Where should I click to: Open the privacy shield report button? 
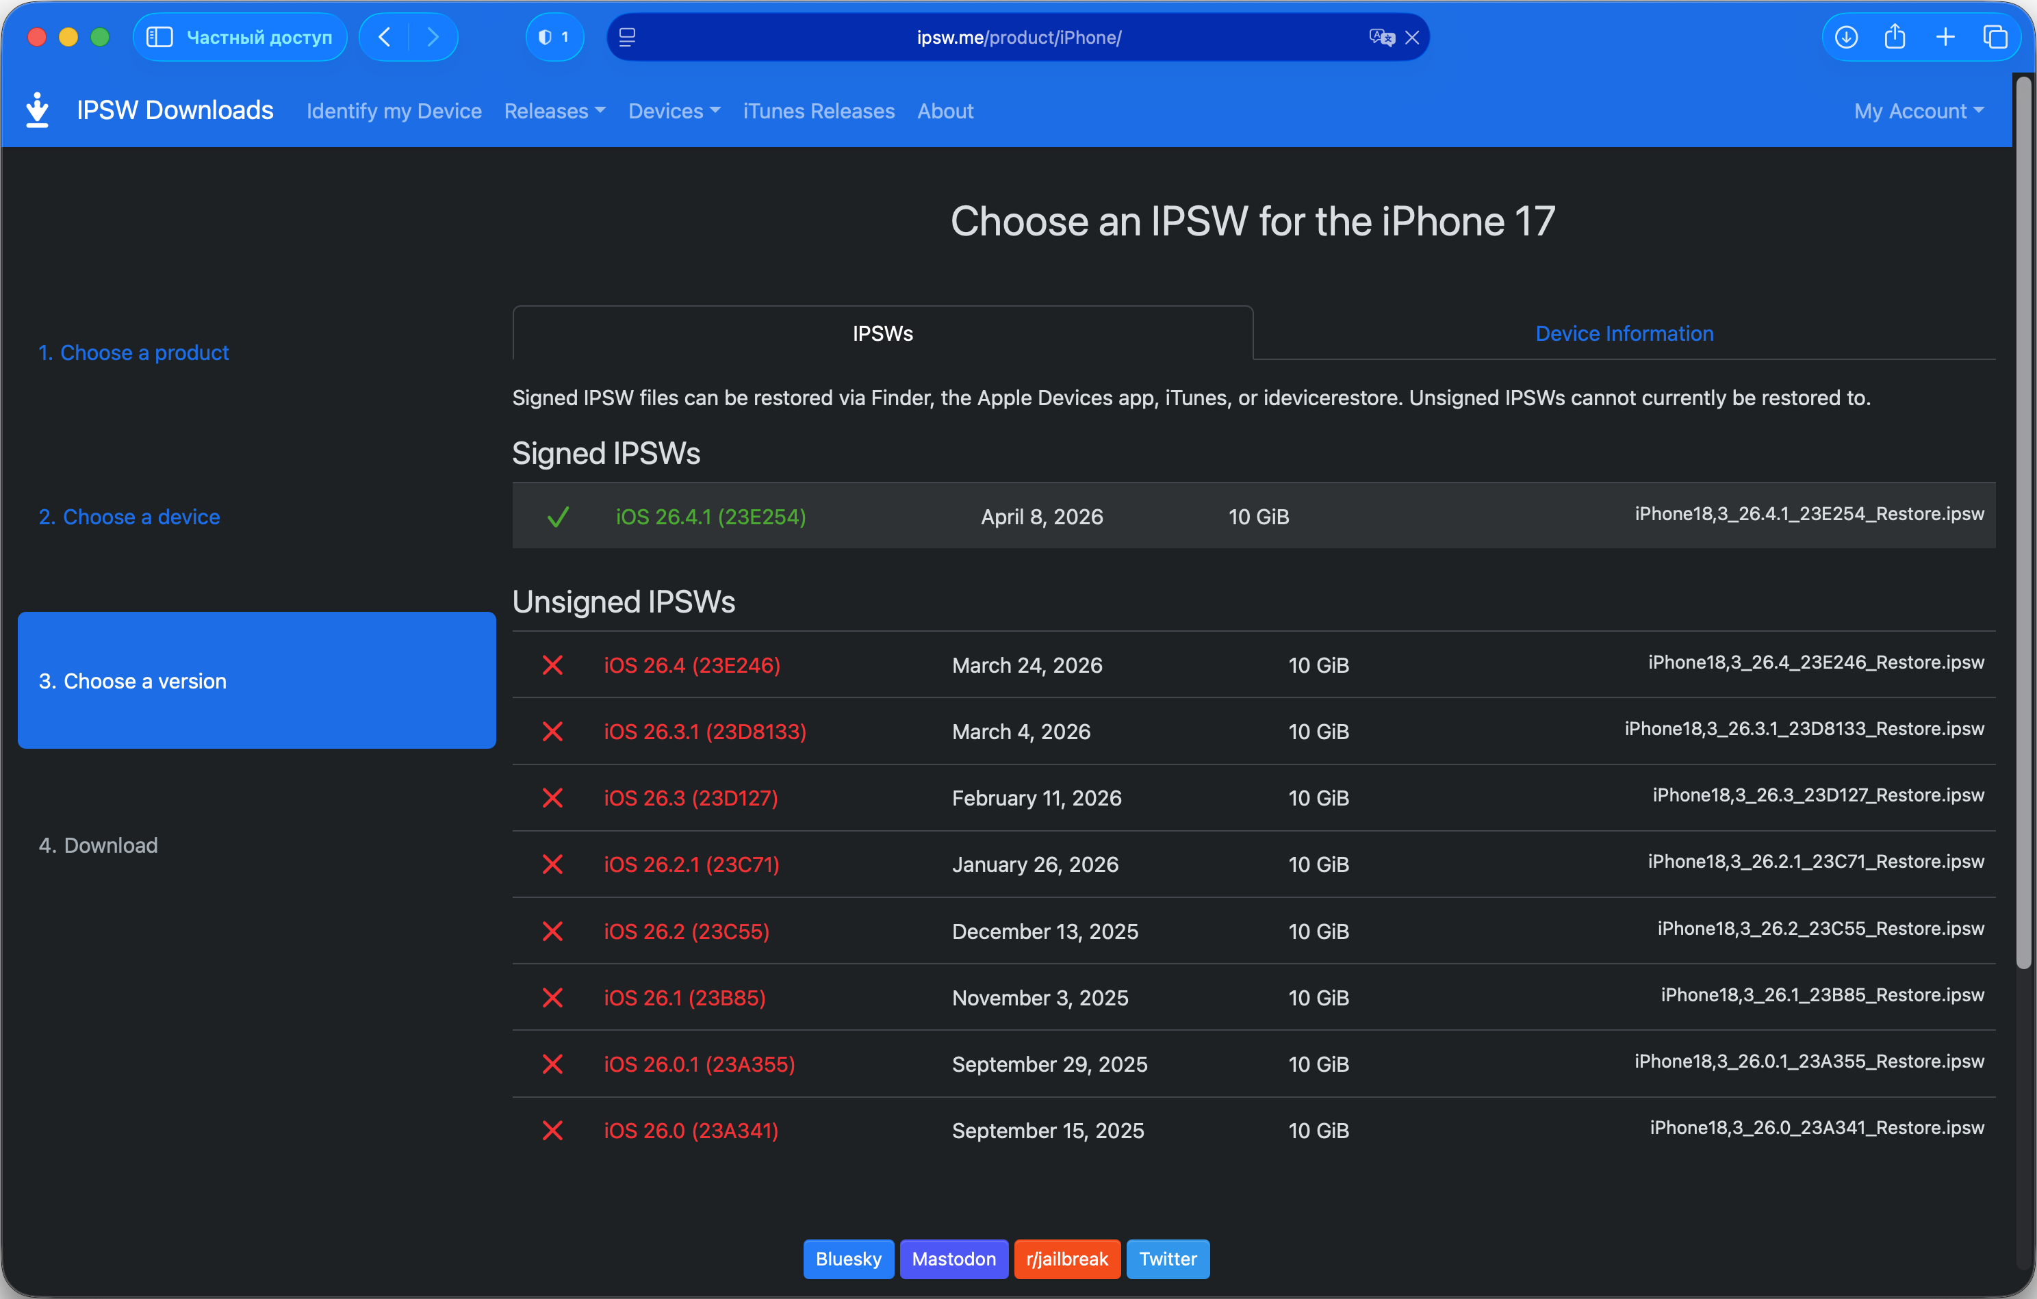pyautogui.click(x=554, y=37)
